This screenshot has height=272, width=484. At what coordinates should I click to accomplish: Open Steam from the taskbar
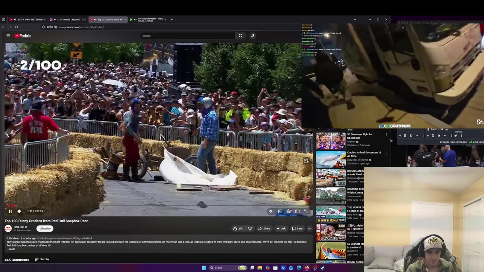(323, 268)
